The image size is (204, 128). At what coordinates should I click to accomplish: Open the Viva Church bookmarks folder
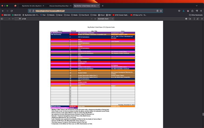coord(84,15)
